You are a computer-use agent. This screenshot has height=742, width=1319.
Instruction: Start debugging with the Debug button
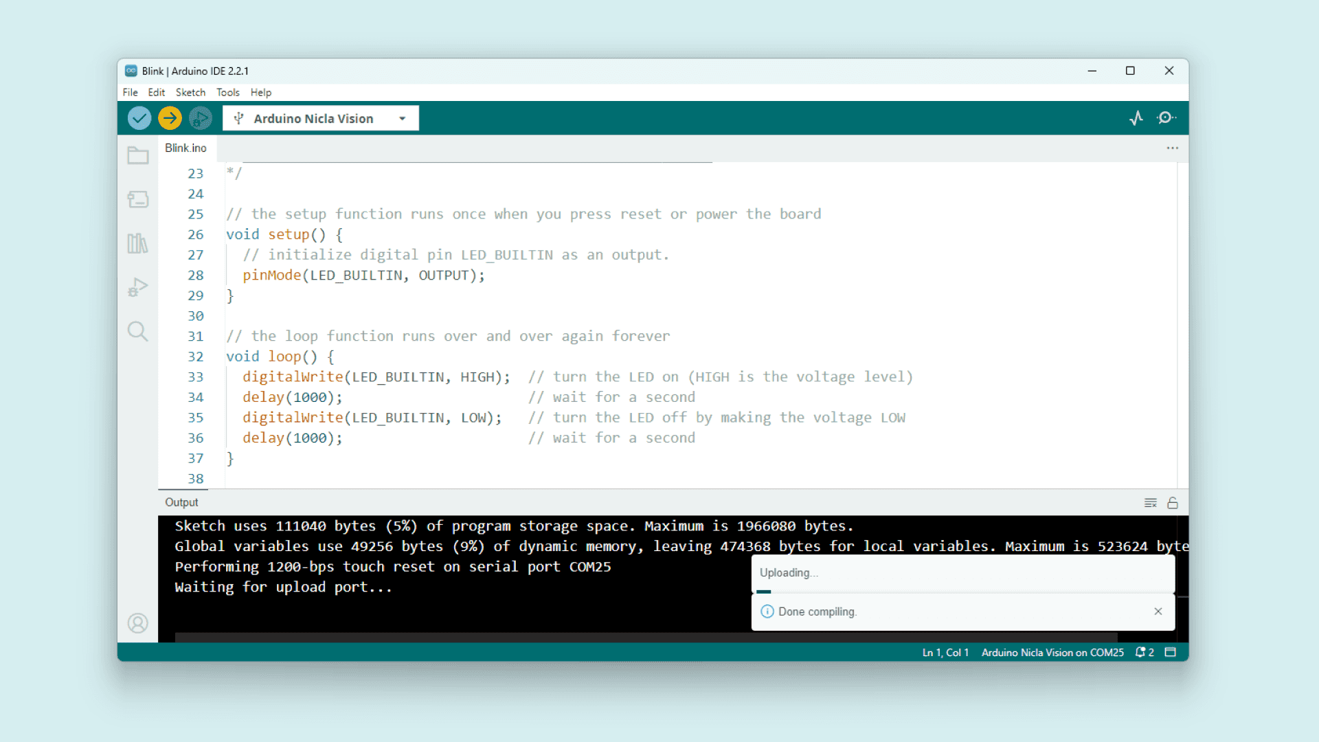click(200, 118)
